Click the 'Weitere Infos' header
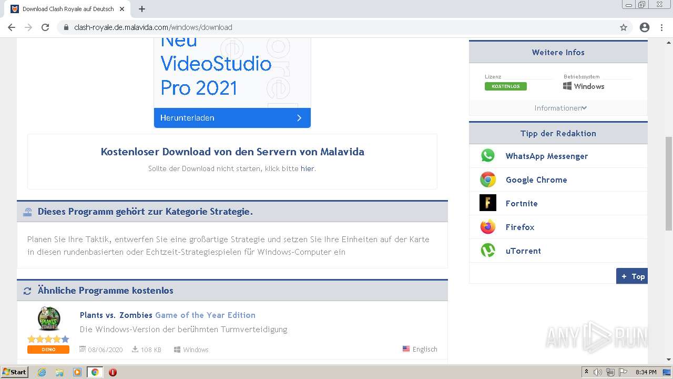The height and width of the screenshot is (379, 673). (x=558, y=52)
